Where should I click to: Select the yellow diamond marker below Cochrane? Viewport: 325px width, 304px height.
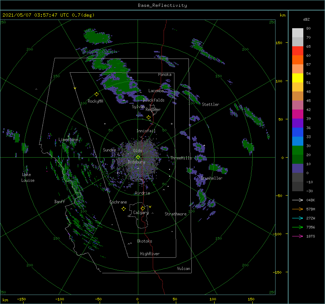coord(123,209)
